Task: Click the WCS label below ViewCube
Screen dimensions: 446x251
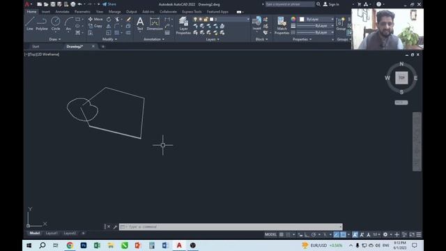Action: click(x=401, y=102)
